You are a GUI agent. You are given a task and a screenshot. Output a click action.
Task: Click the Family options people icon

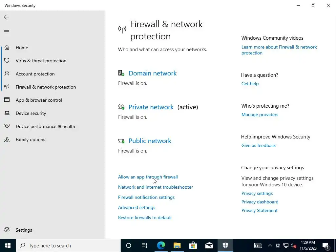(7, 139)
